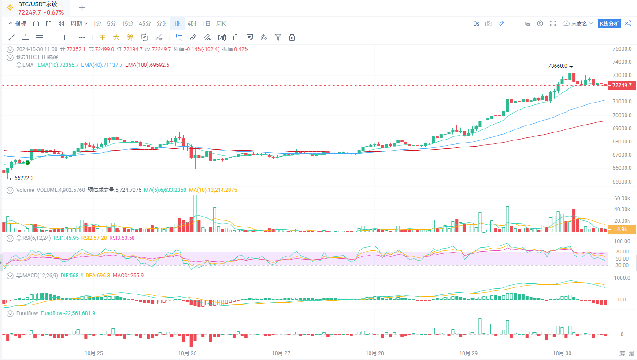
Task: Select the parallel lines drawing tool
Action: (x=40, y=37)
